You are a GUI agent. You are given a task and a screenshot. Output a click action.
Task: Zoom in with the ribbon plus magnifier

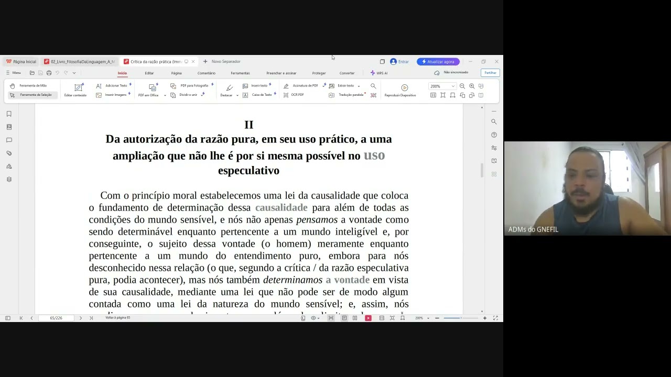click(x=472, y=86)
